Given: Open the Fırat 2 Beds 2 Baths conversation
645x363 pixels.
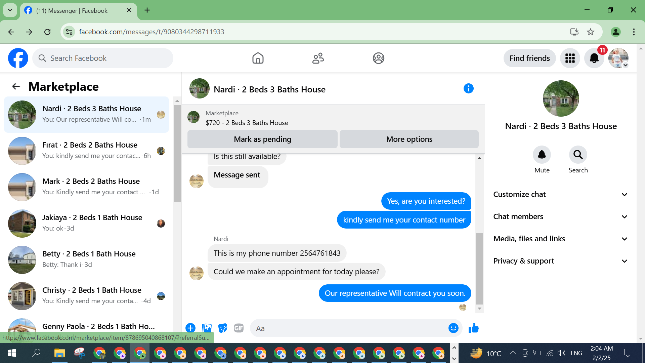Looking at the screenshot, I should [87, 150].
